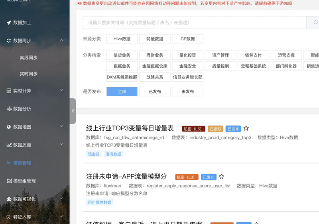Image resolution: width=319 pixels, height=224 pixels.
Task: Click the 机密 (L3) badge
Action: coord(187,177)
